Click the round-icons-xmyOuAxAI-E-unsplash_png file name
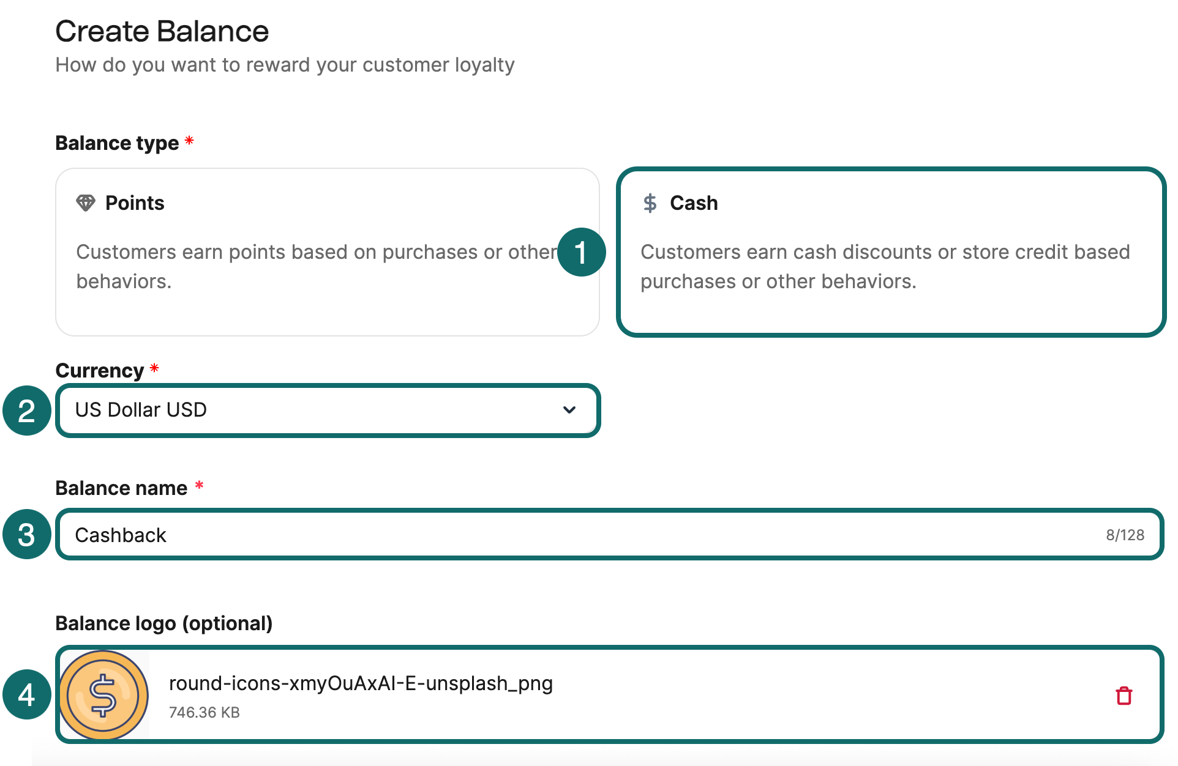Image resolution: width=1178 pixels, height=766 pixels. click(x=361, y=683)
